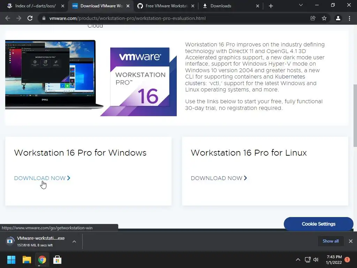This screenshot has height=268, width=357.
Task: Close the Index of /~dartz/isos/ tab
Action: click(63, 6)
